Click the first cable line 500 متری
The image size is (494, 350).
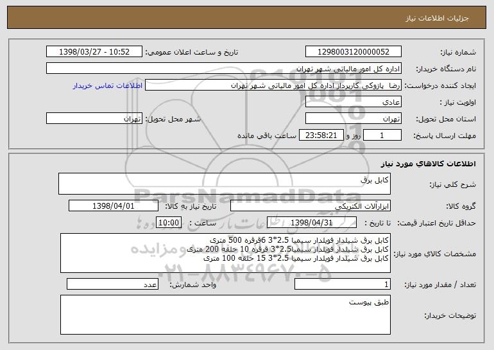[x=299, y=240]
